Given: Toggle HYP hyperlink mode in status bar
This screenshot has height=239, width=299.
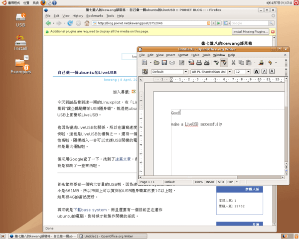Looking at the screenshot, I should [x=230, y=182].
